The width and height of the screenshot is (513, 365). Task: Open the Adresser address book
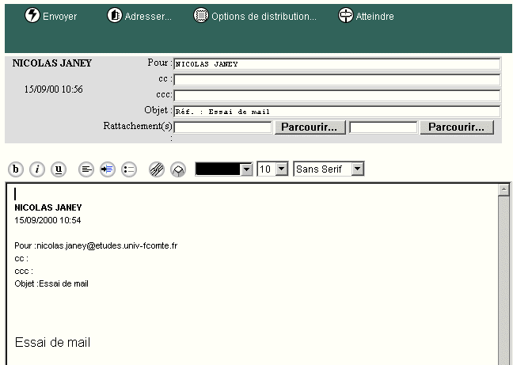115,16
